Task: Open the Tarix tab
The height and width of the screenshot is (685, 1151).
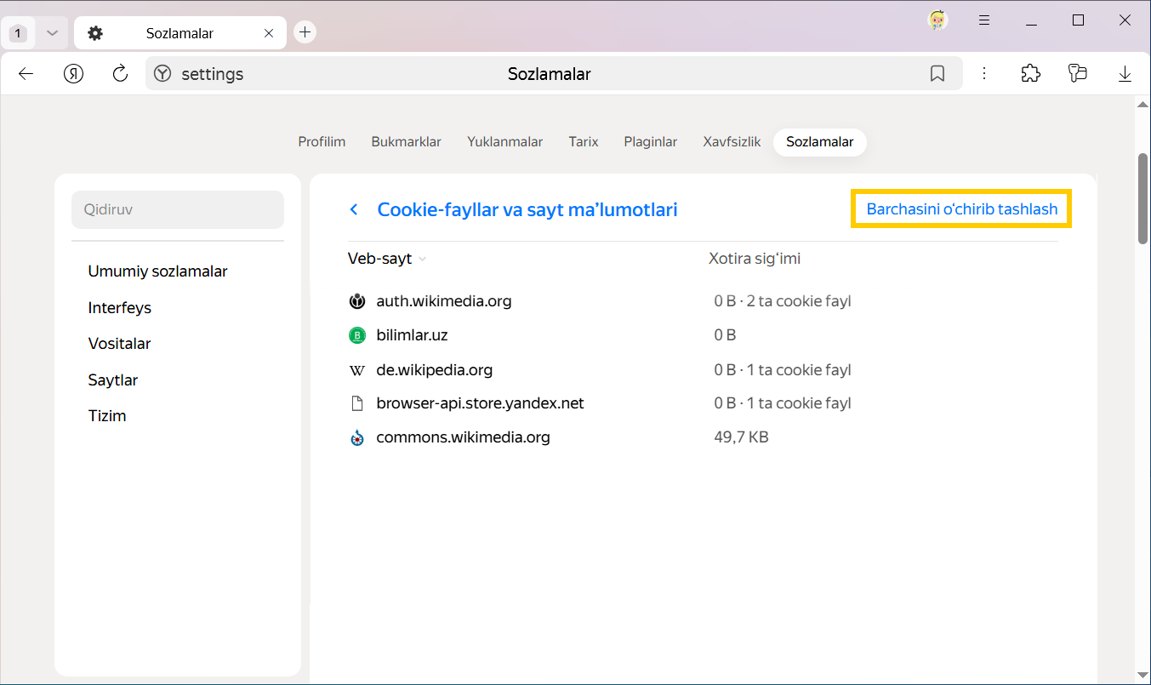Action: (584, 142)
